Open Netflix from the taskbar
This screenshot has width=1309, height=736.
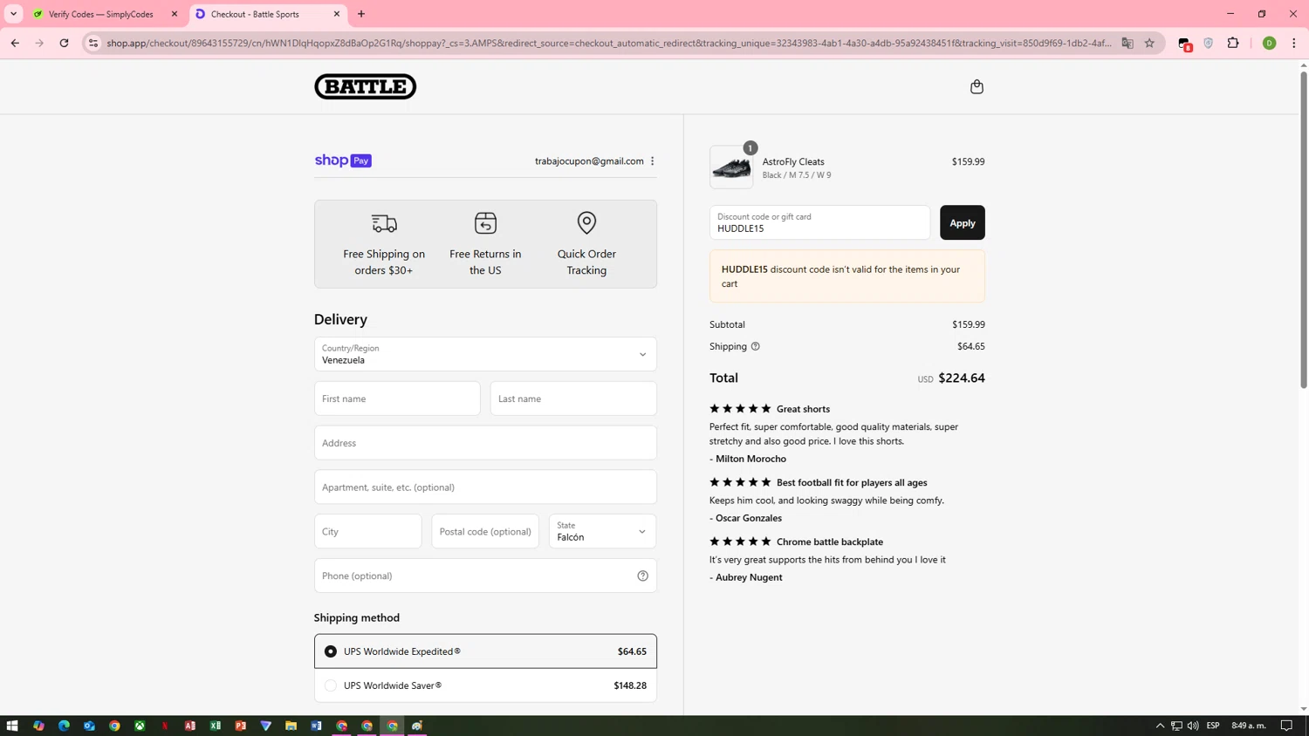165,726
